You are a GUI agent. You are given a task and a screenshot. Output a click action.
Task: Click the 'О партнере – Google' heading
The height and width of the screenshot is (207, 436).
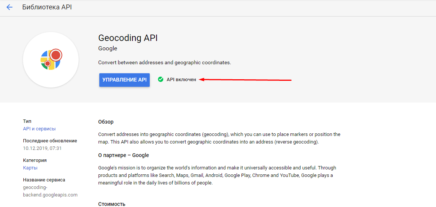[x=124, y=155]
